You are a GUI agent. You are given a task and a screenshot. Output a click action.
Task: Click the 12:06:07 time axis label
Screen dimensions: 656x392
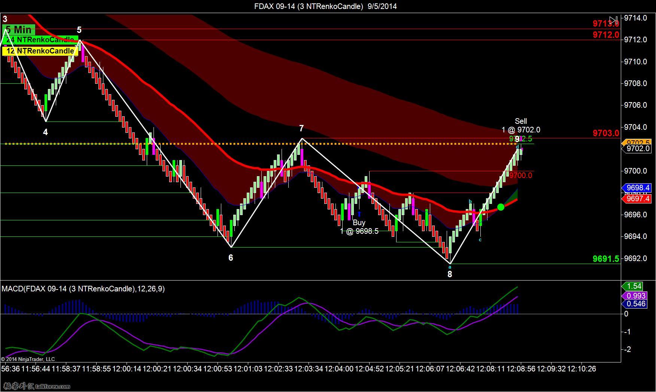[430, 369]
